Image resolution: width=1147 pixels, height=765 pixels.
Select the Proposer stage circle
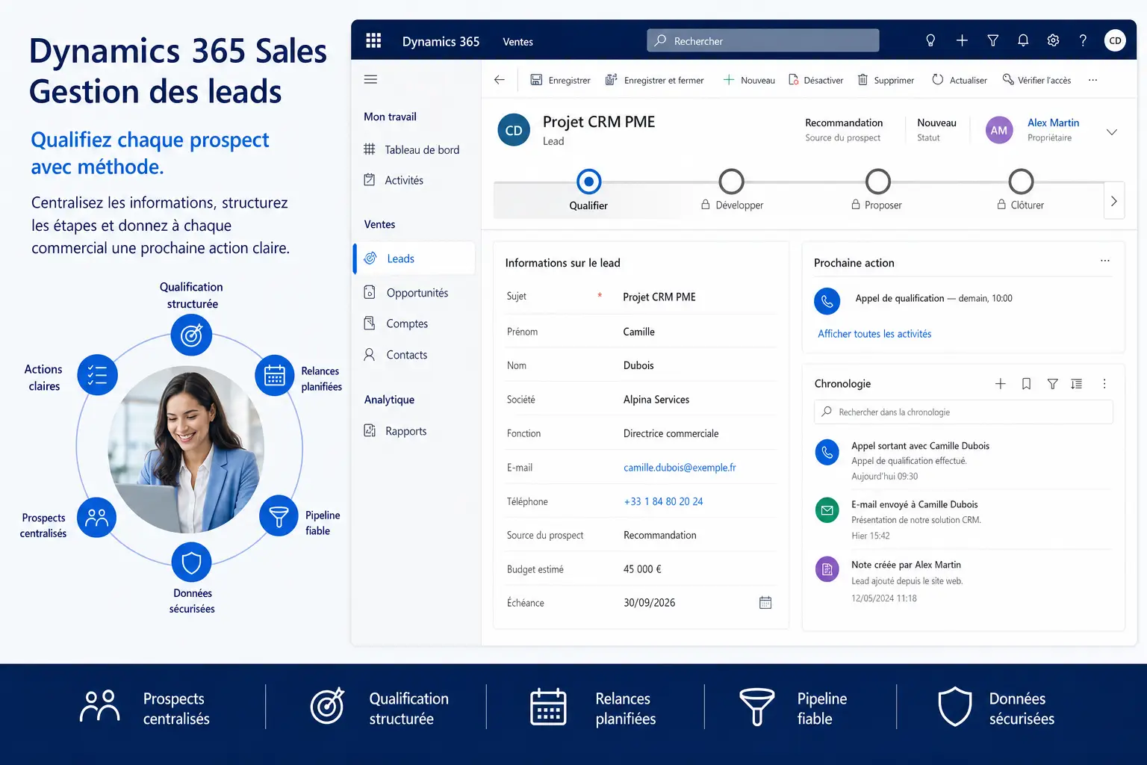[x=877, y=181]
